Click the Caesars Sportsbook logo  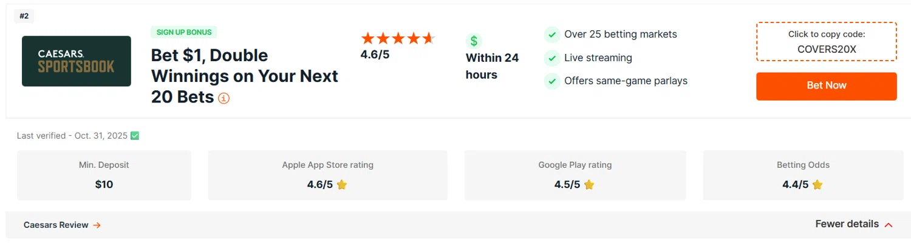coord(77,61)
